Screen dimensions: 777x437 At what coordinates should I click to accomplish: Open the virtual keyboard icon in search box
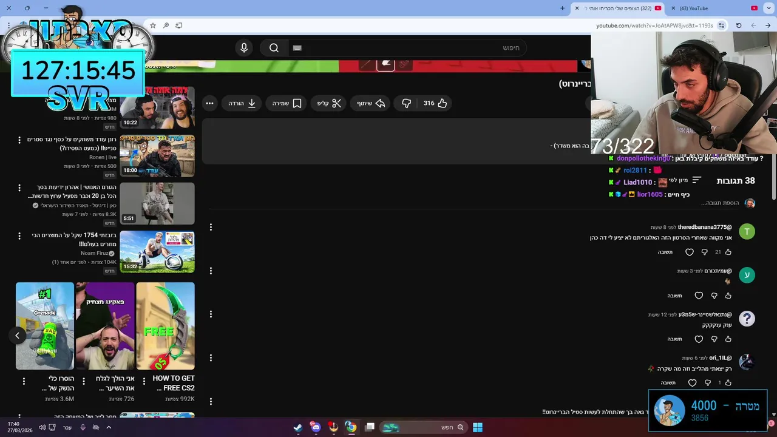(x=297, y=48)
